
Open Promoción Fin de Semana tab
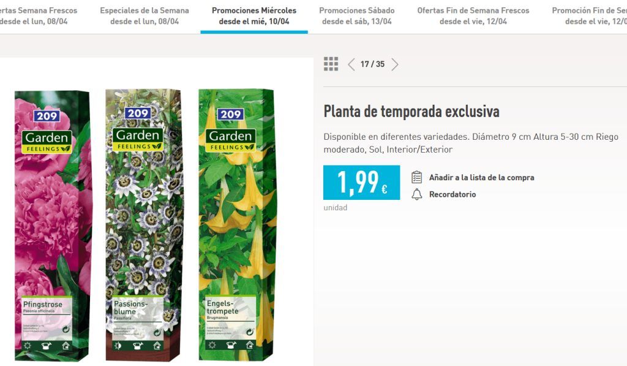[x=590, y=16]
